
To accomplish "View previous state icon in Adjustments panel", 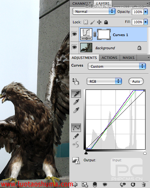I will pyautogui.click(x=123, y=184).
